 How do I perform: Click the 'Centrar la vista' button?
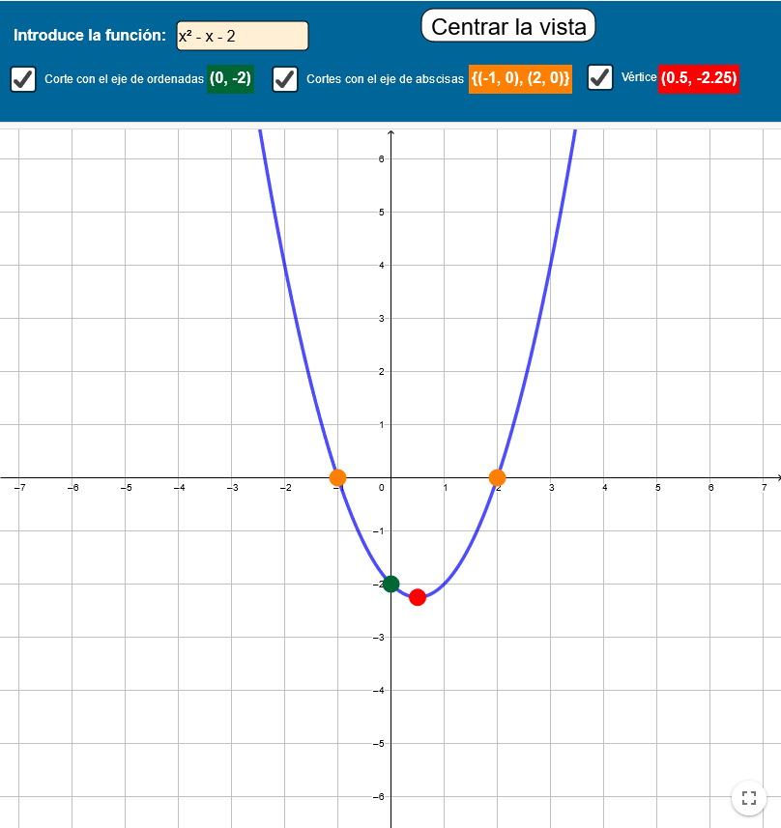tap(508, 26)
